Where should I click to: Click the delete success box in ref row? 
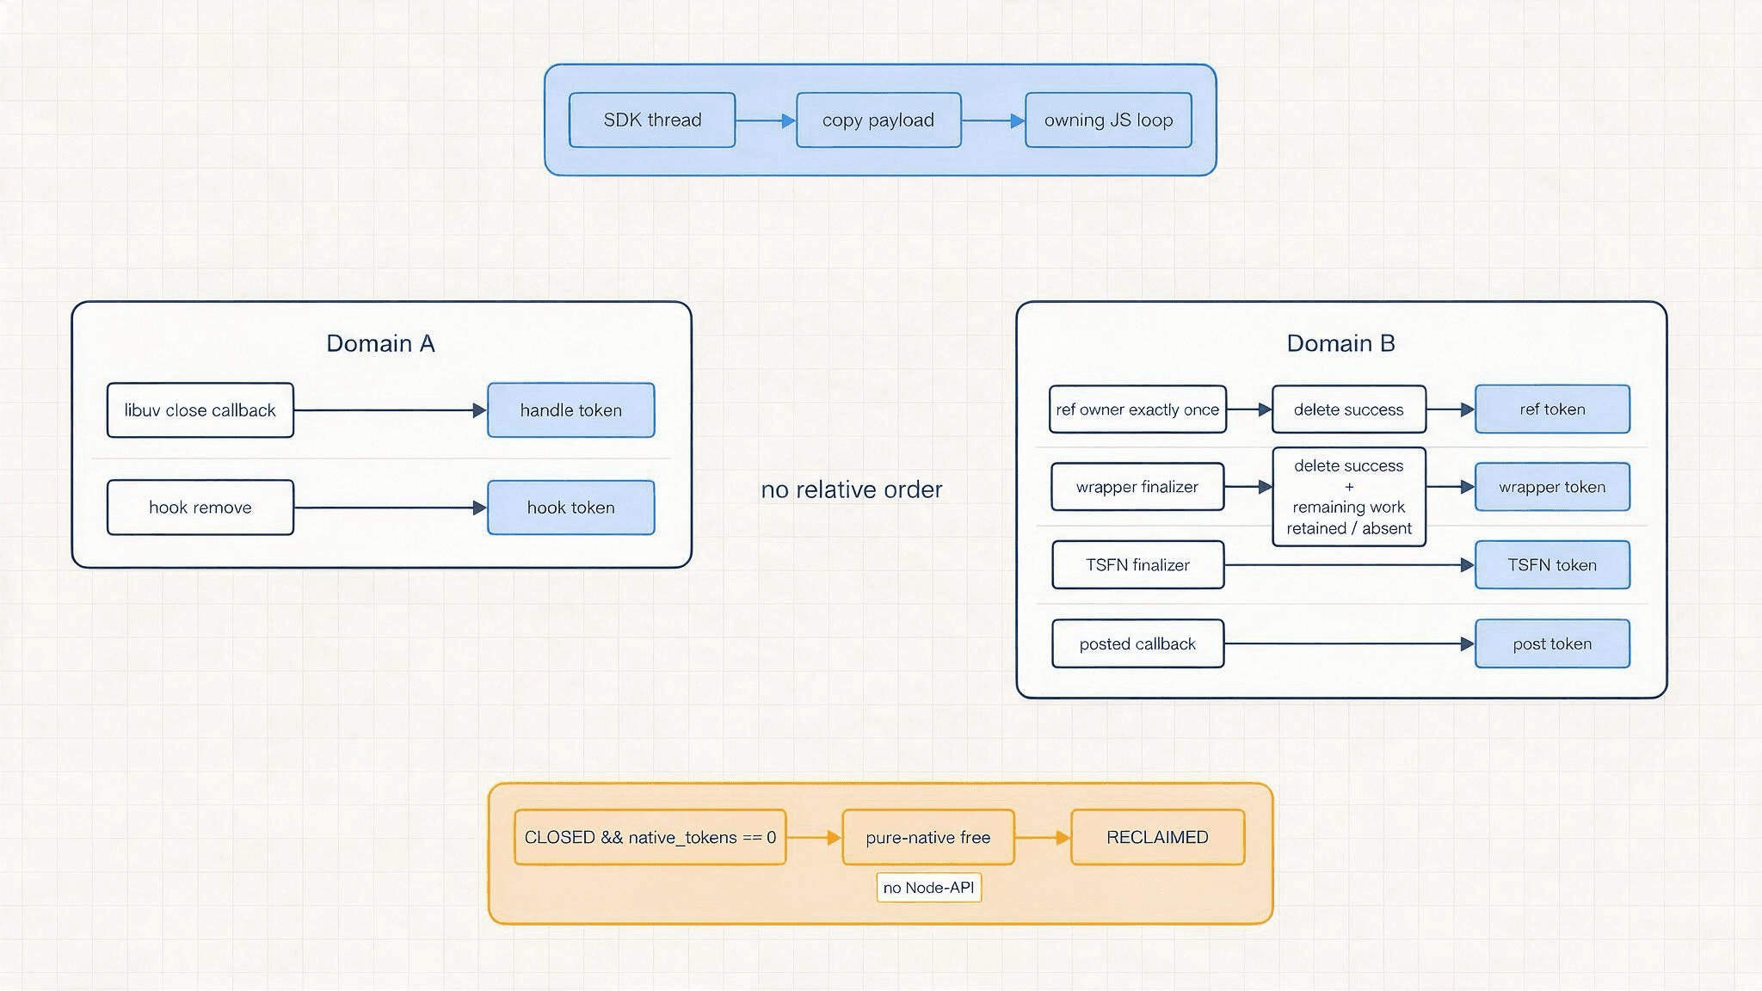(x=1349, y=409)
